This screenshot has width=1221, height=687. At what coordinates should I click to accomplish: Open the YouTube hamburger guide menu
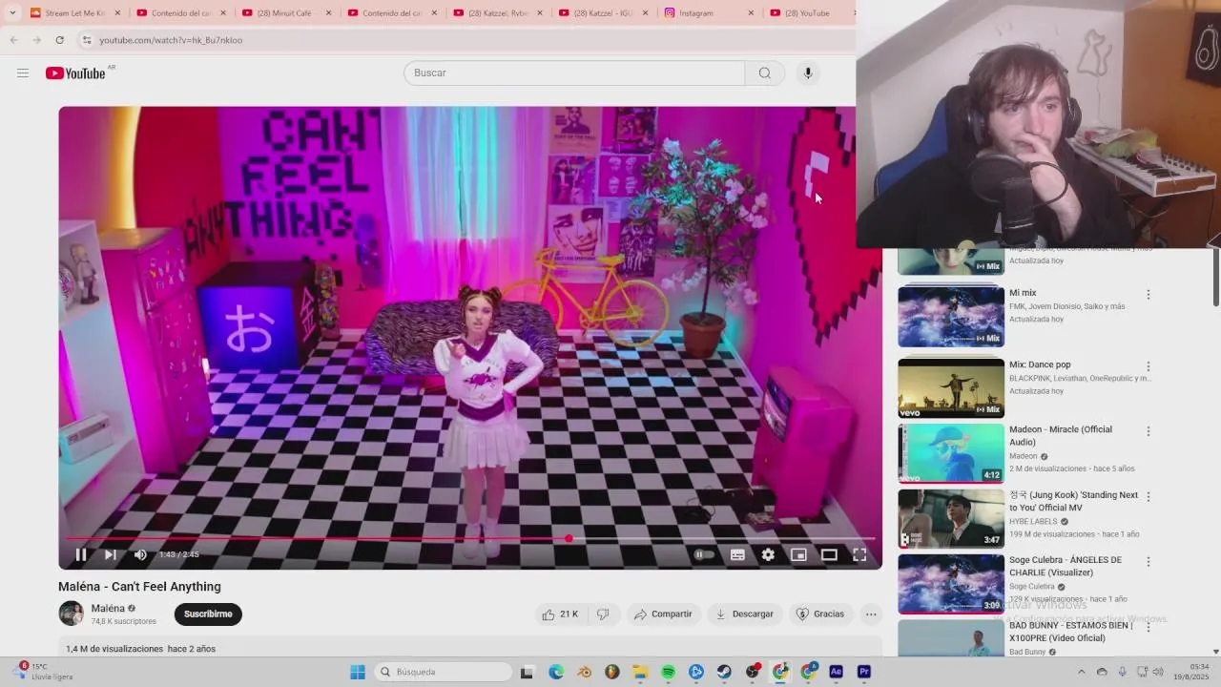click(x=23, y=73)
